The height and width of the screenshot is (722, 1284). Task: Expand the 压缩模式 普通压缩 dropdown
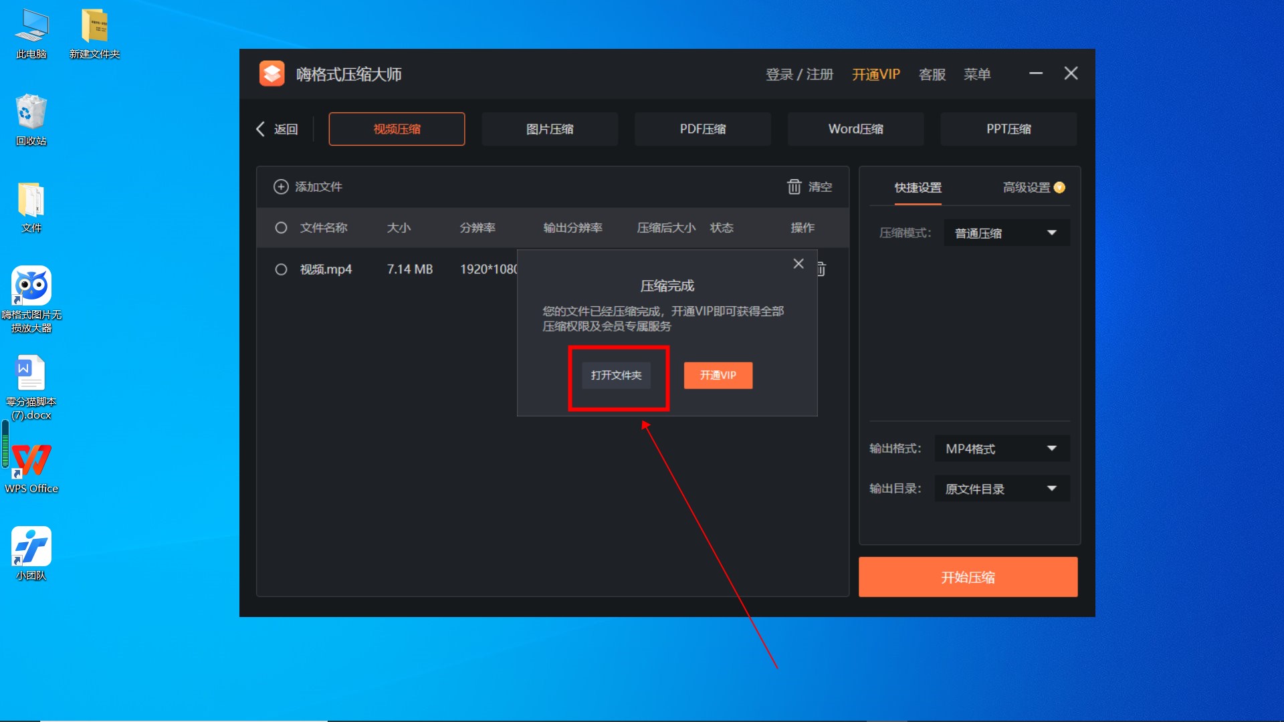point(1006,233)
